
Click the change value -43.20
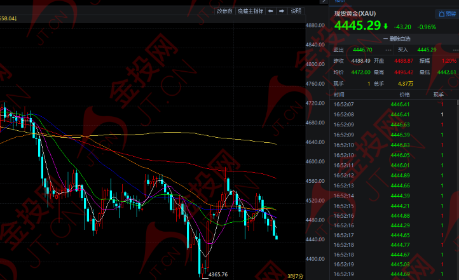[402, 27]
